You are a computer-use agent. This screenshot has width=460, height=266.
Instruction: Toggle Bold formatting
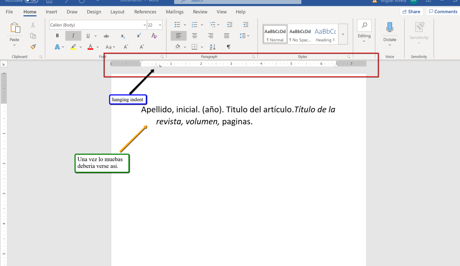(57, 36)
